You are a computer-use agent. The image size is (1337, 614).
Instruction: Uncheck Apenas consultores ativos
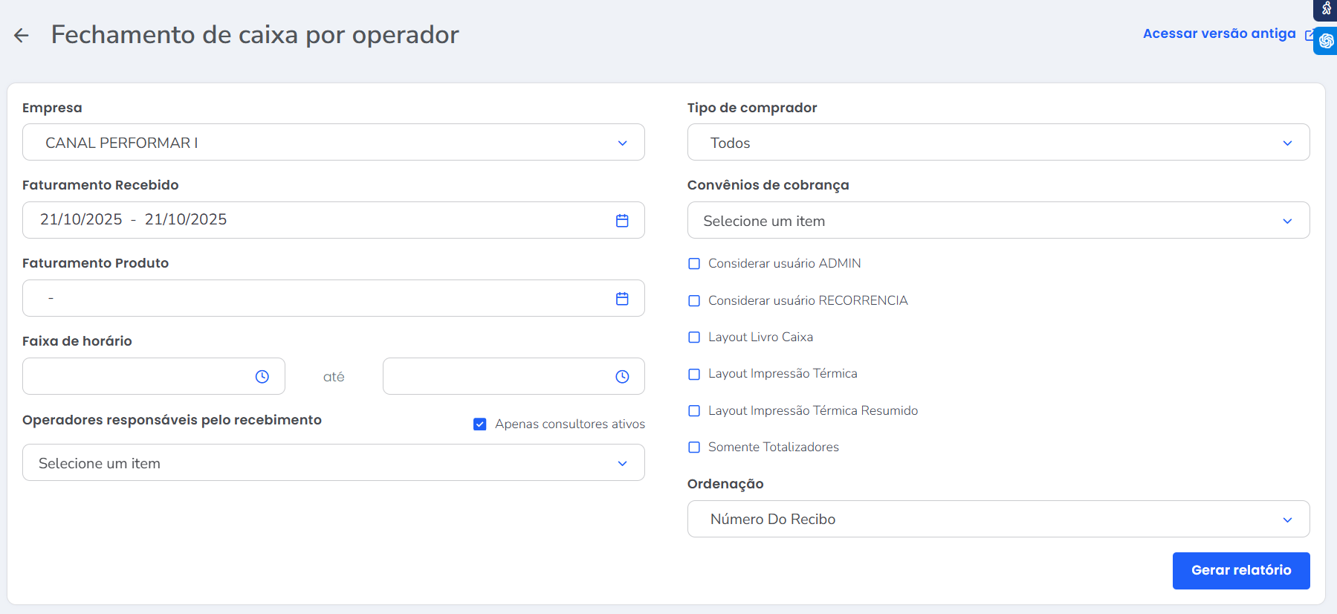[480, 424]
